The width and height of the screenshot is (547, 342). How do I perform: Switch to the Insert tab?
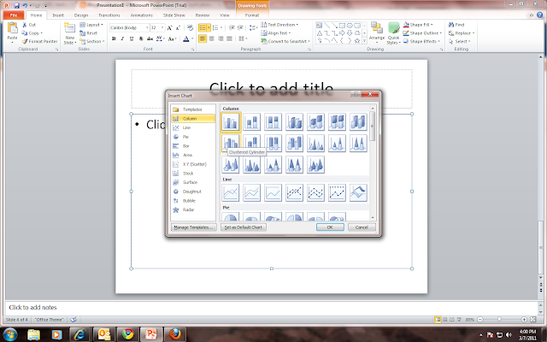click(x=58, y=15)
